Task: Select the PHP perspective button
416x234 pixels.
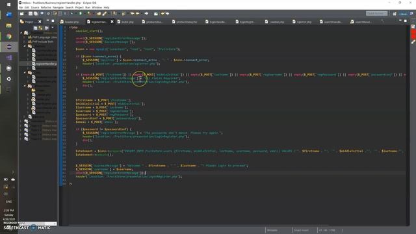Action: click(x=403, y=14)
